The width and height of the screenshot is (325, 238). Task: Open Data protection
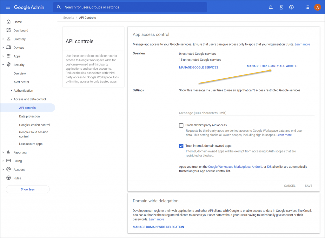coord(30,116)
